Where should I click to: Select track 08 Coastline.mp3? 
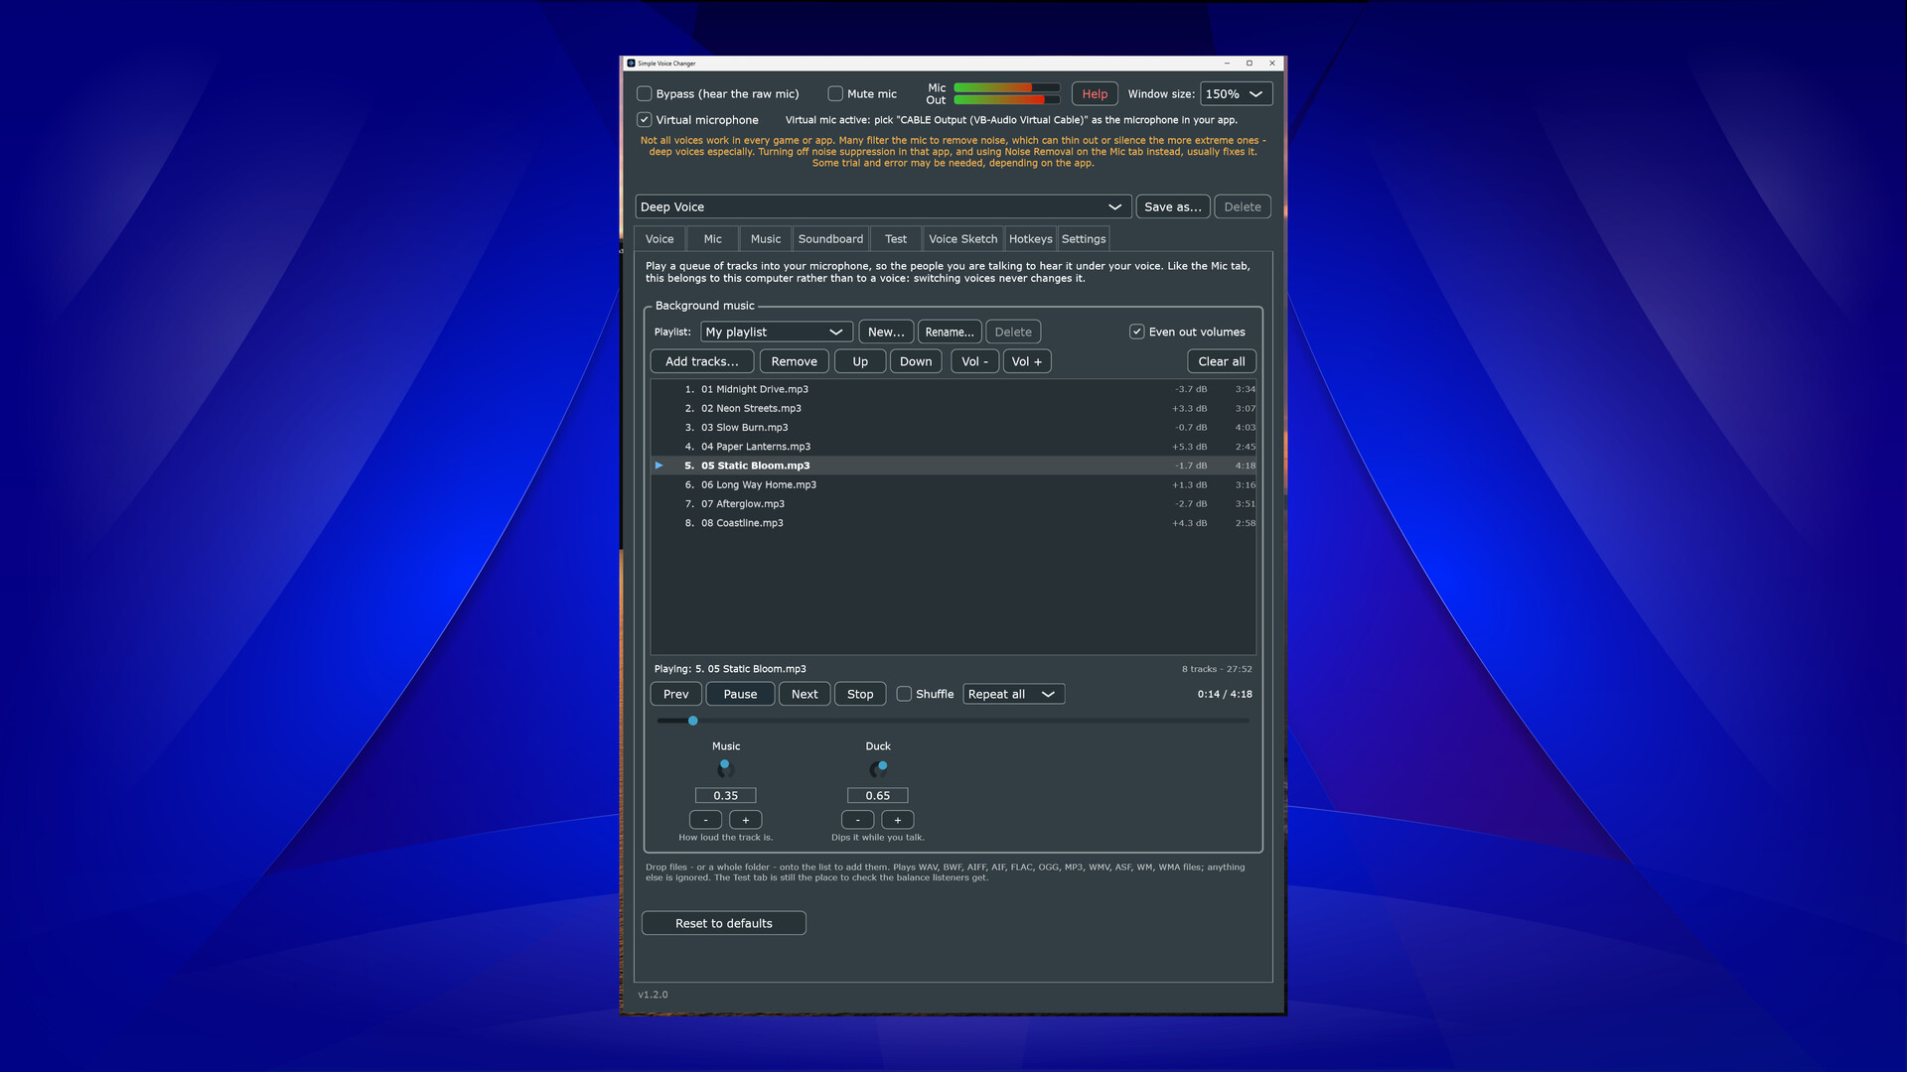[953, 523]
